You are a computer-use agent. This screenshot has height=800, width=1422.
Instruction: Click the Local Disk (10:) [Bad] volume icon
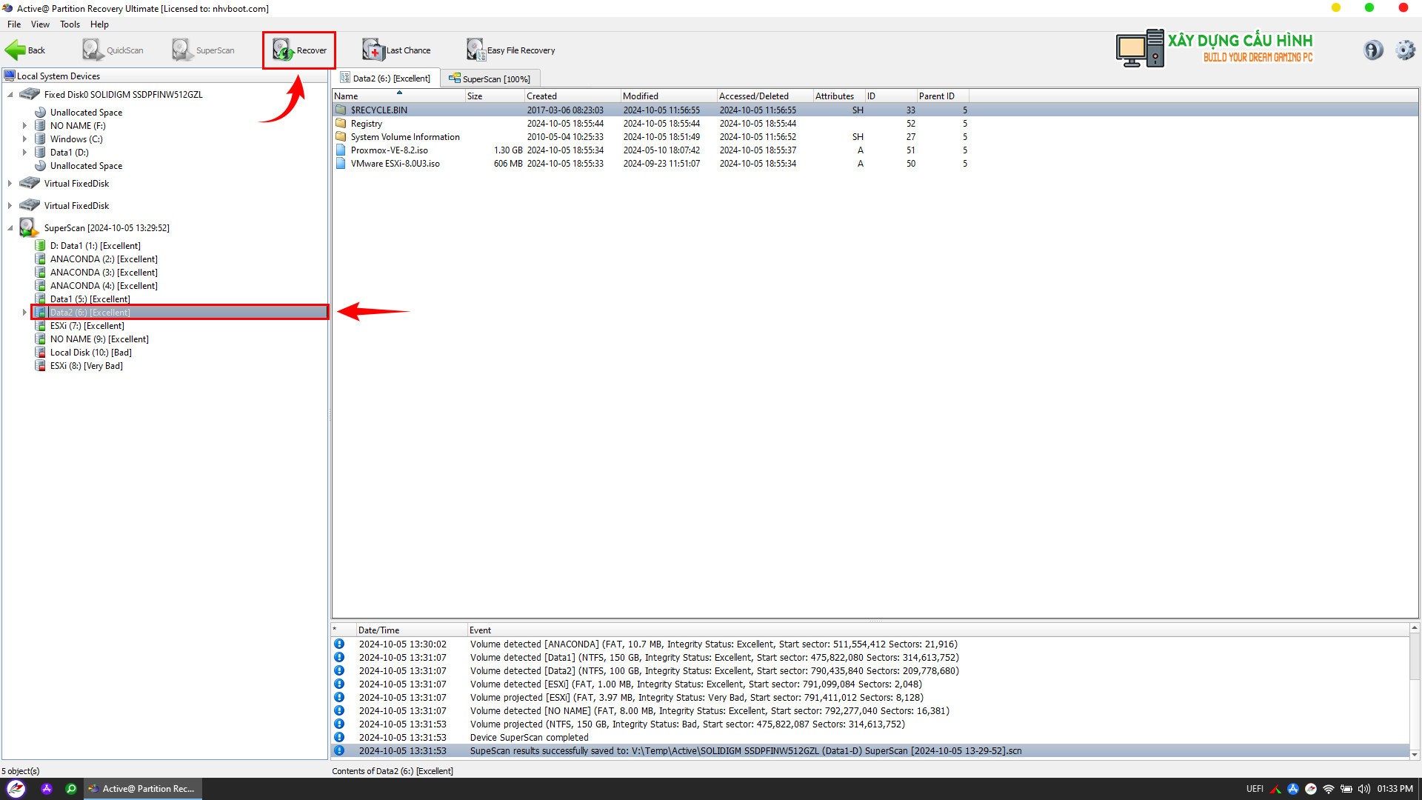41,353
